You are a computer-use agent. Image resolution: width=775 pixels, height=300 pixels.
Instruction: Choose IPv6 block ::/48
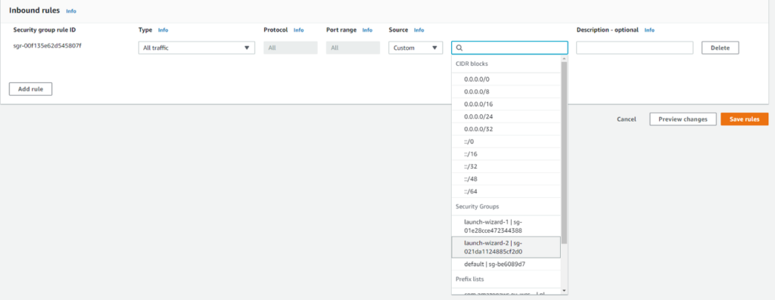(x=506, y=179)
